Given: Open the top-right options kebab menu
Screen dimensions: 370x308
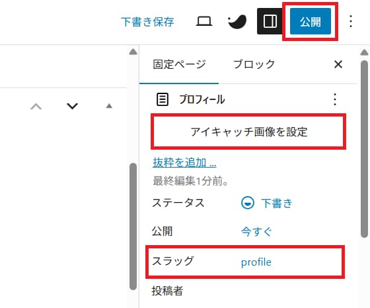Looking at the screenshot, I should [x=351, y=21].
